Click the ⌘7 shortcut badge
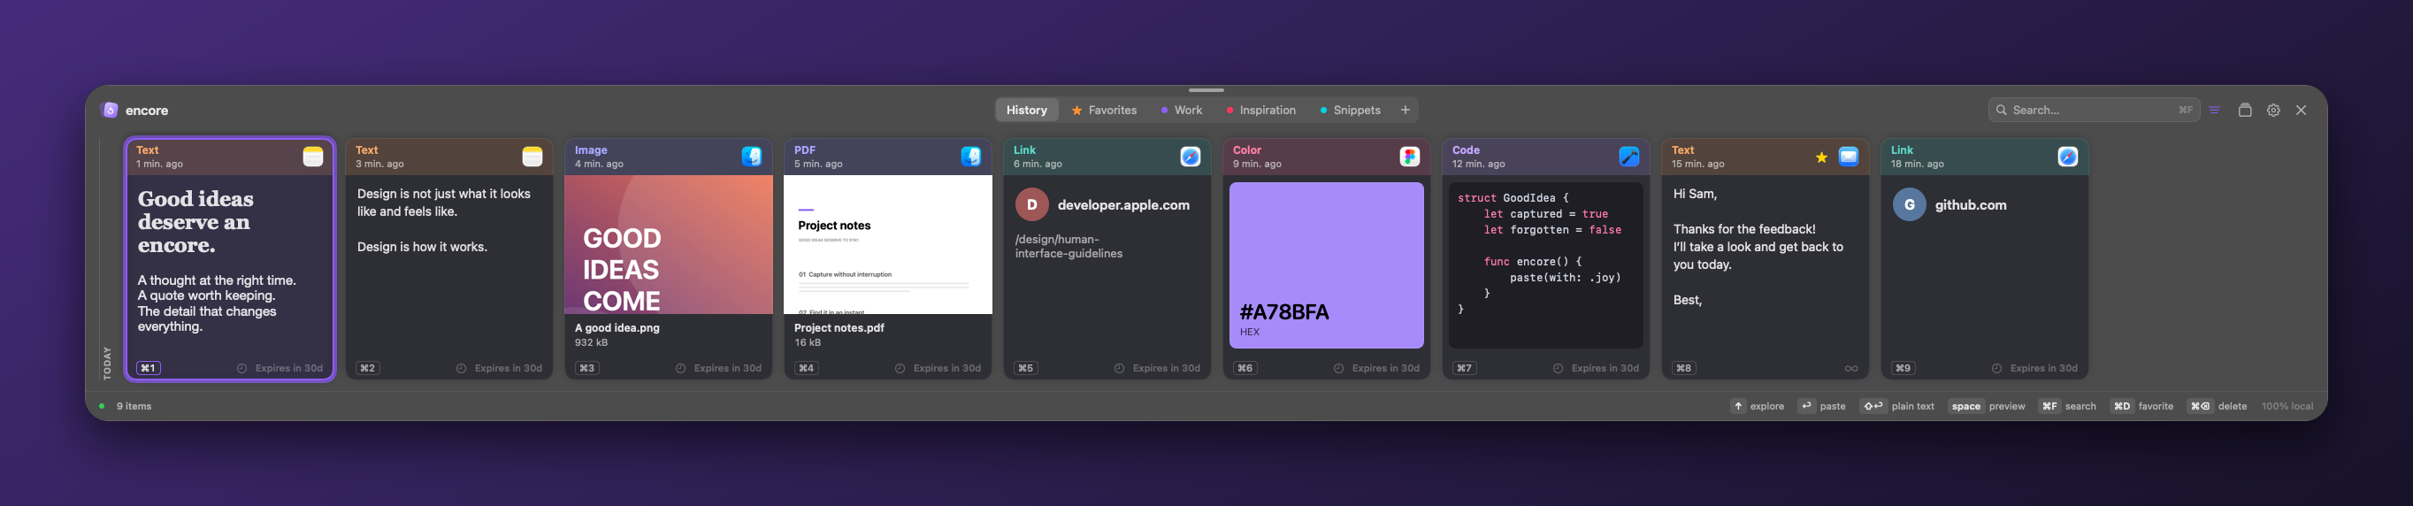2413x506 pixels. (1464, 368)
